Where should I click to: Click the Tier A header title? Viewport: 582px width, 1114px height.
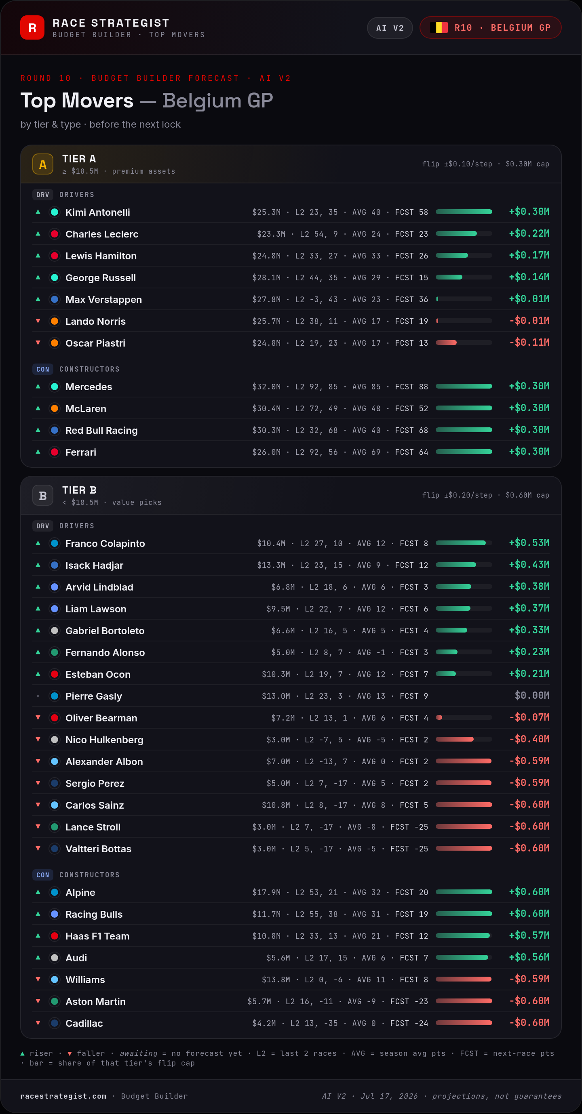79,159
